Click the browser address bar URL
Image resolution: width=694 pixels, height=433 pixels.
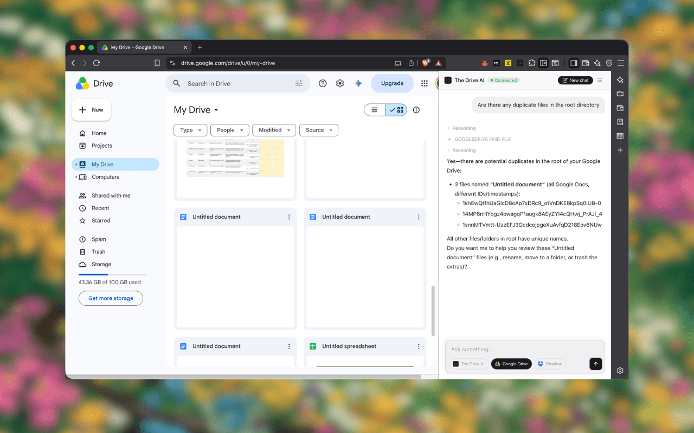pyautogui.click(x=228, y=63)
